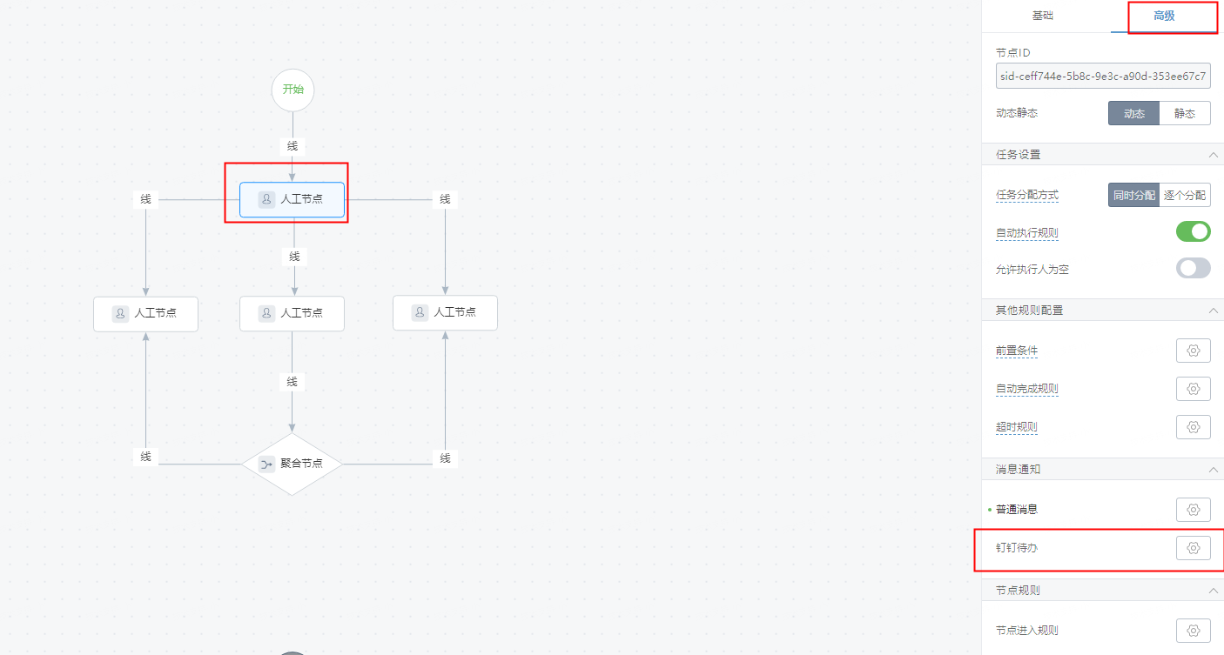Disable the 自动执行规则 switch
The height and width of the screenshot is (655, 1224).
(1193, 231)
